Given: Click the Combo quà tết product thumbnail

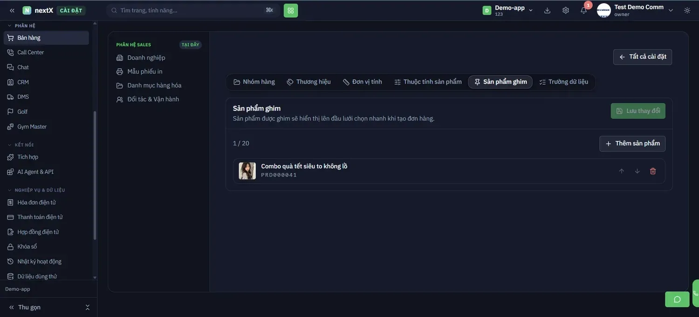Looking at the screenshot, I should (247, 171).
